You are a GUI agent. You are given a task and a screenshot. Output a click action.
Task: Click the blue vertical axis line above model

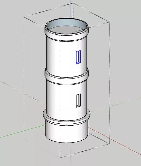[70, 9]
